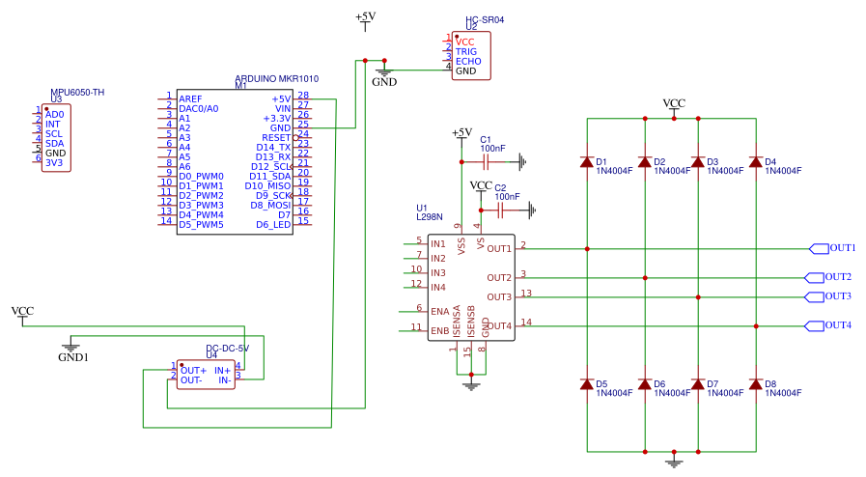The width and height of the screenshot is (866, 477).
Task: Select the D3 diode symbol
Action: 698,162
